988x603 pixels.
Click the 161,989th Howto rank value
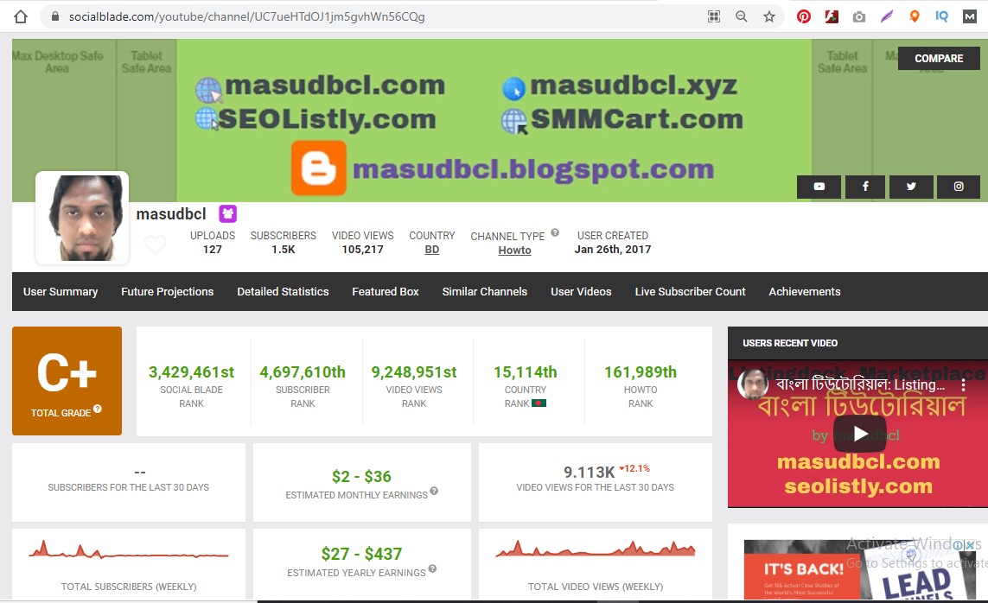click(641, 372)
